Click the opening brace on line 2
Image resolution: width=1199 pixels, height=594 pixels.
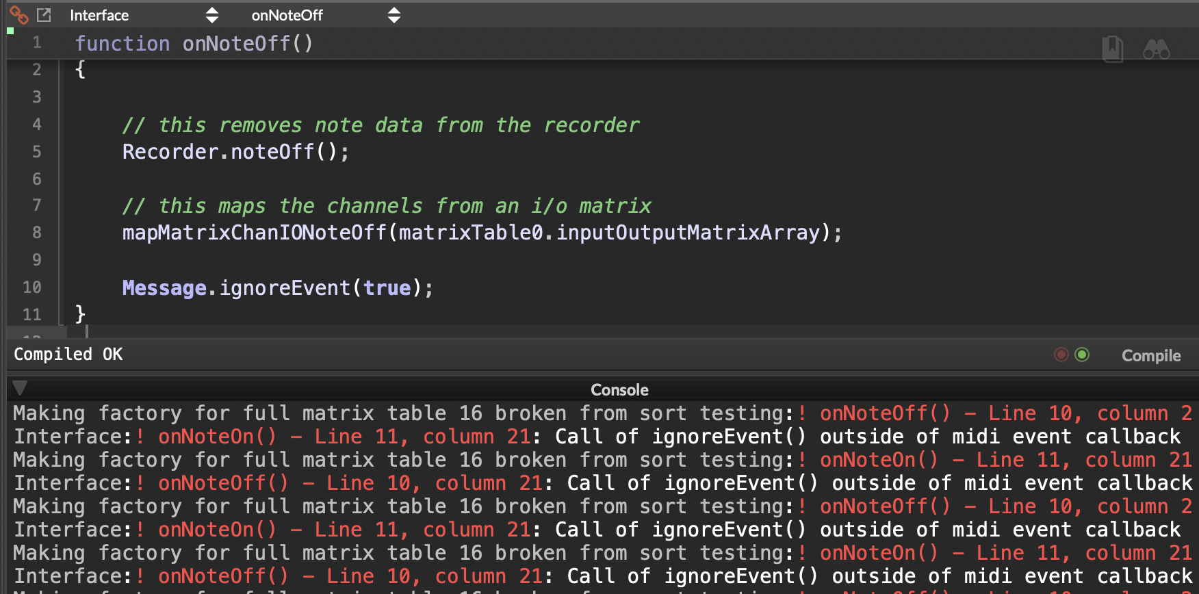point(80,69)
